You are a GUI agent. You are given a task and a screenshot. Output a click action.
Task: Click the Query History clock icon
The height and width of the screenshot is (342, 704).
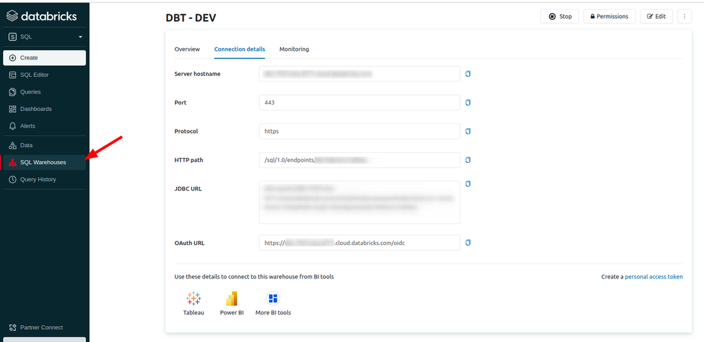pyautogui.click(x=13, y=179)
